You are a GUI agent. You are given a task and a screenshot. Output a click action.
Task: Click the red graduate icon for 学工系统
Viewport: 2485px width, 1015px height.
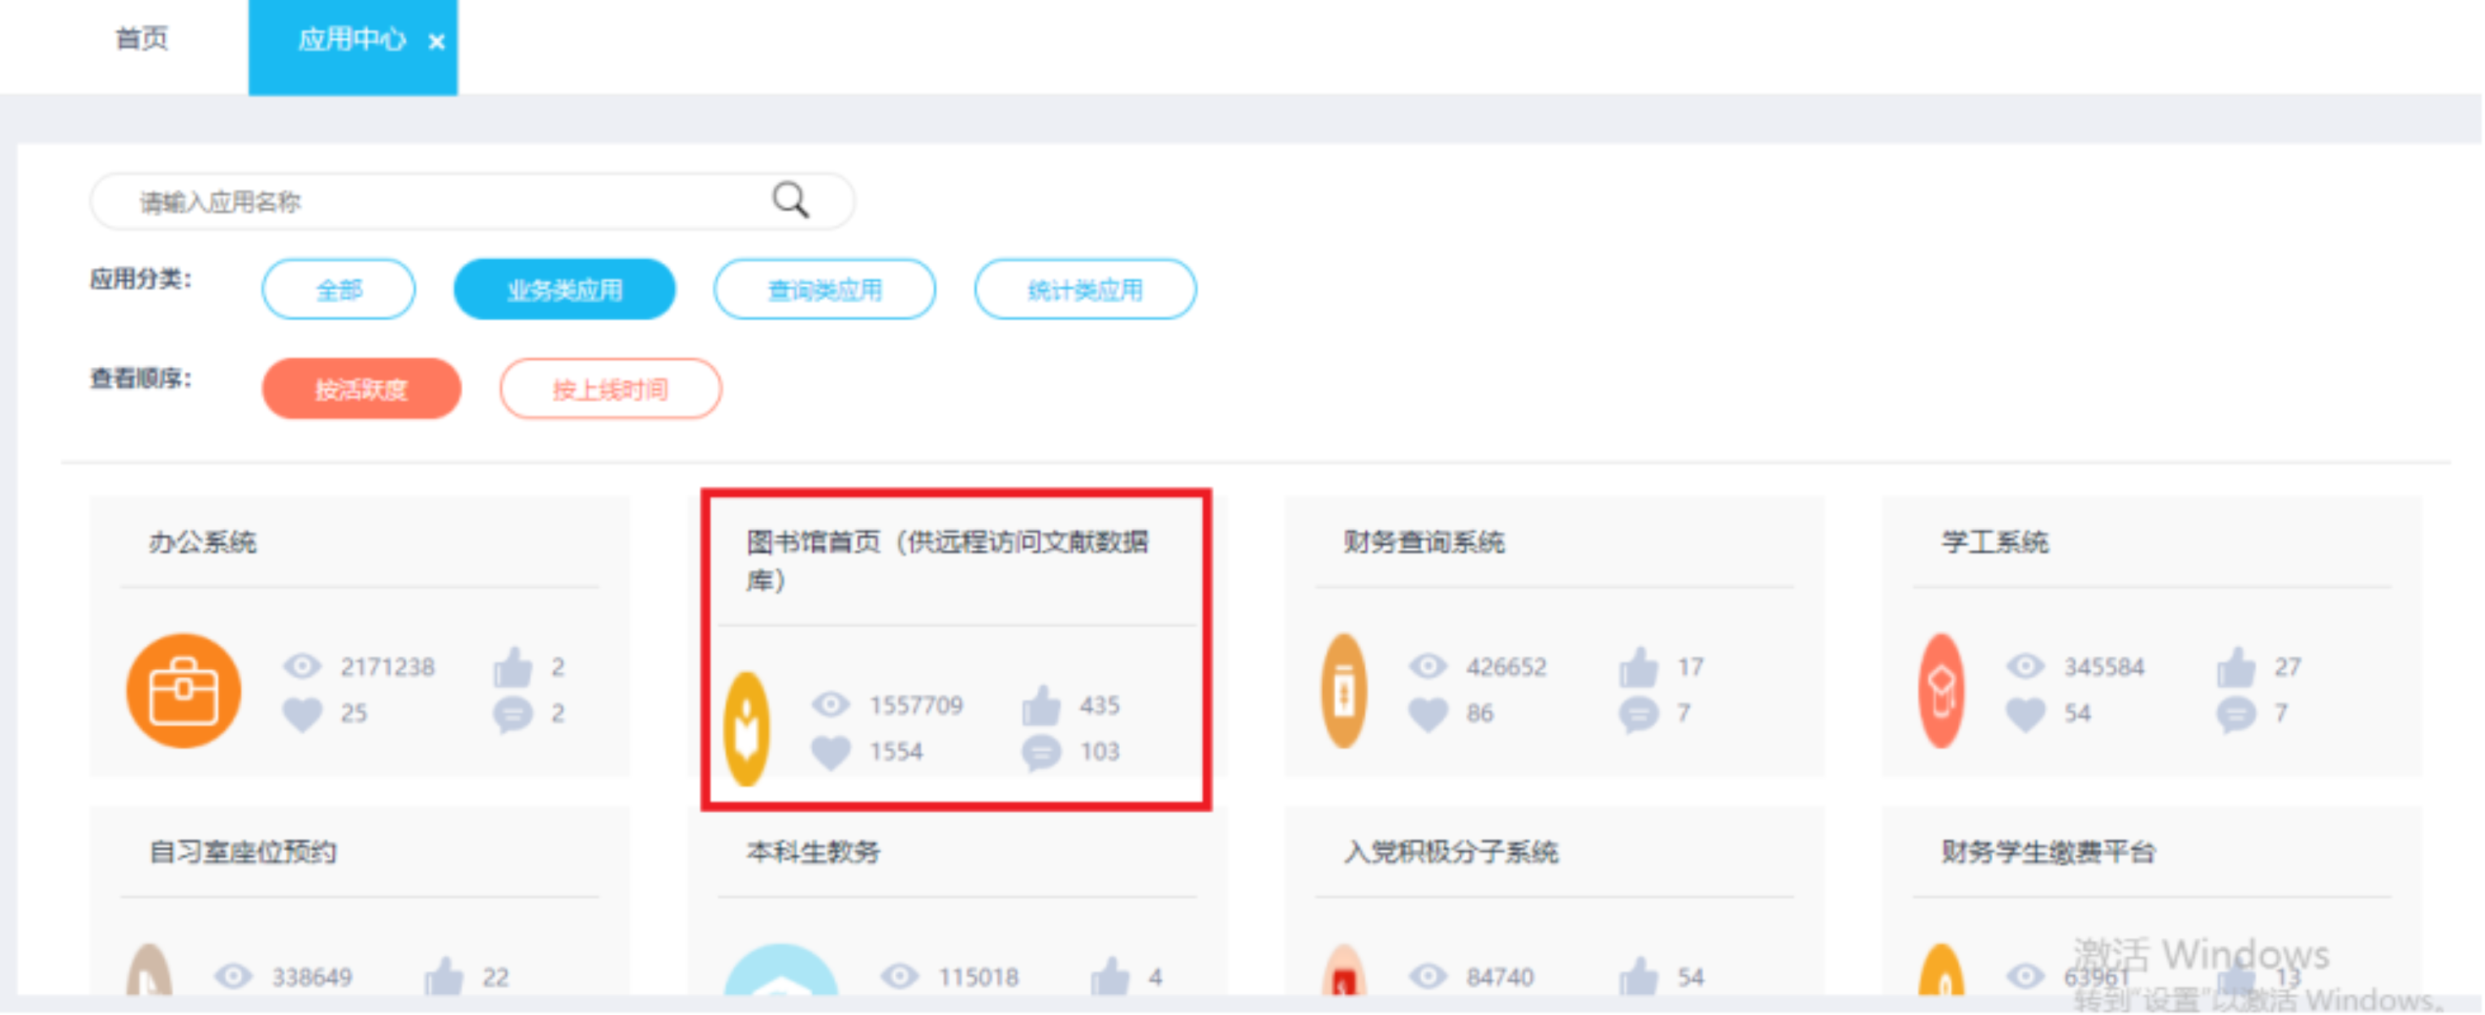coord(1941,691)
